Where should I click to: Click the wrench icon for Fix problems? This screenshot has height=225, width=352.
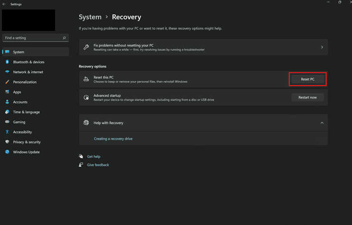click(86, 47)
